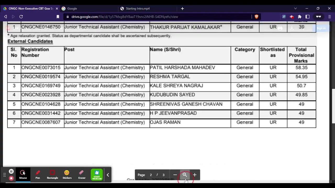Click registration number ONGCNE0031442
Screen dimensions: 335x188
pyautogui.click(x=41, y=113)
